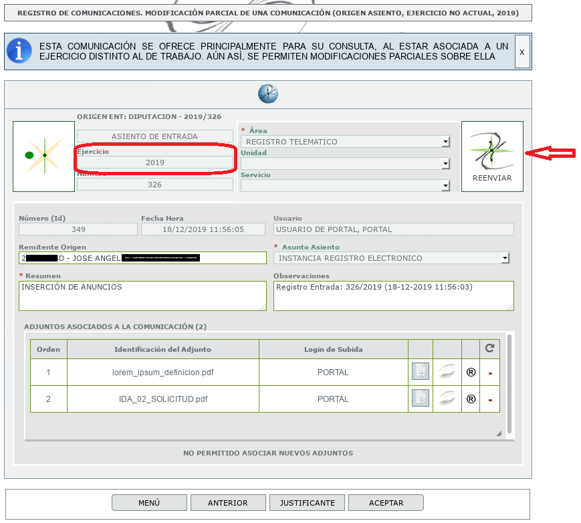The image size is (581, 523).
Task: View IDA_02_SOLICITUD.pdf with the eye icon
Action: click(447, 398)
